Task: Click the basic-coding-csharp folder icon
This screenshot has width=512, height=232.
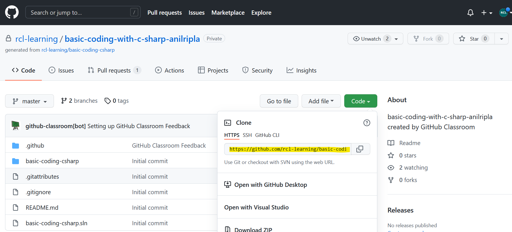Action: click(x=16, y=161)
